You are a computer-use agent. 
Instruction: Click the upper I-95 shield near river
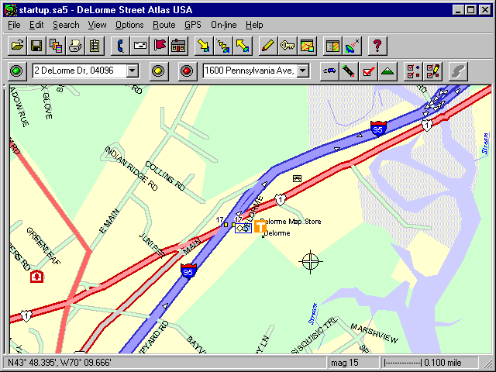pos(378,129)
